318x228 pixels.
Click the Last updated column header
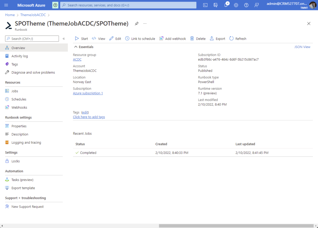coord(245,144)
